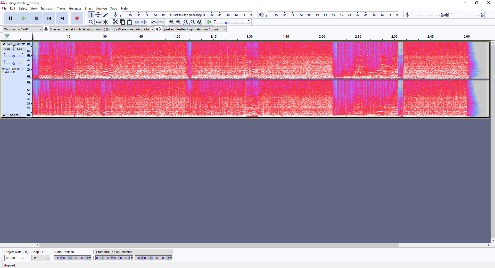Select the Envelope tool
This screenshot has height=268, width=495.
tap(98, 15)
